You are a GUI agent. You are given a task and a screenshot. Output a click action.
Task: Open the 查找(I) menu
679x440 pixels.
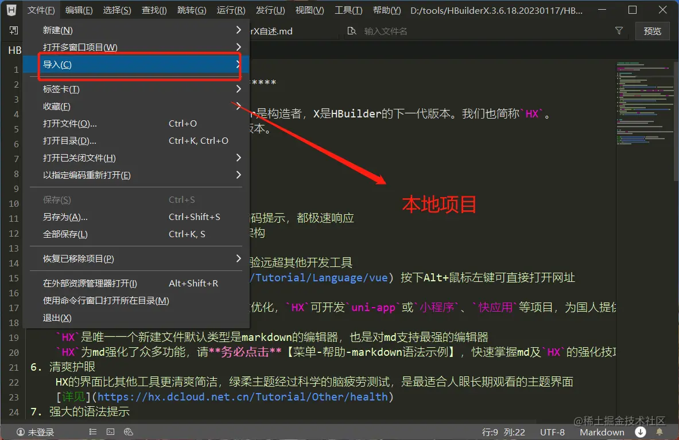(x=154, y=10)
